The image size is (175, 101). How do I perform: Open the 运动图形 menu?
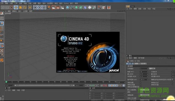tap(50, 4)
